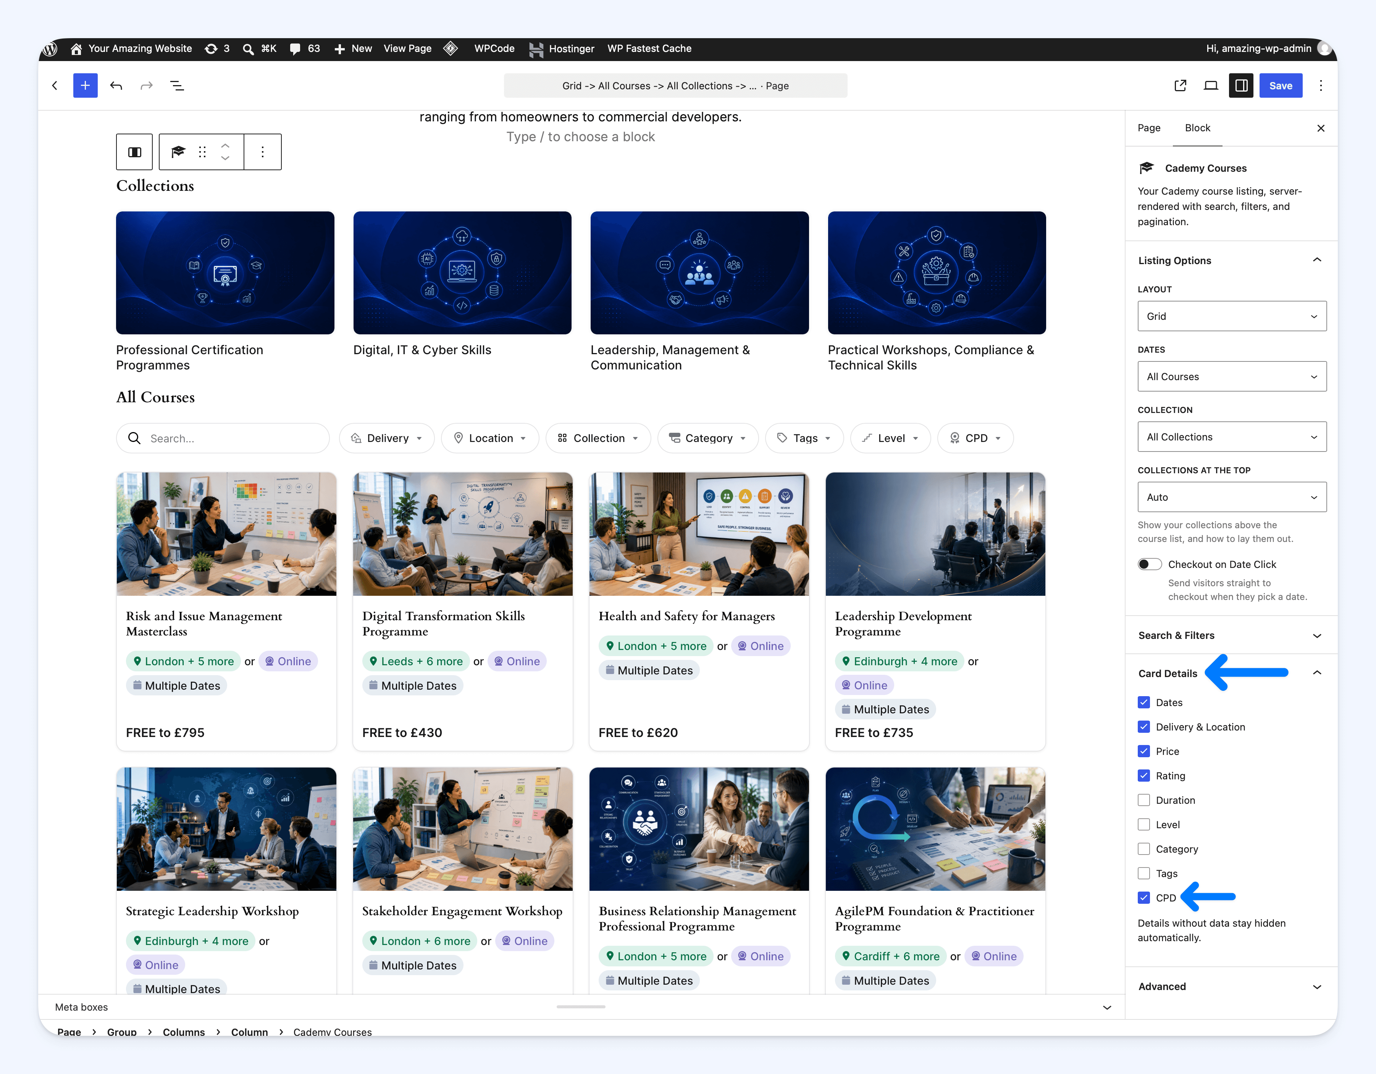Open the Dates dropdown set to All Courses
The height and width of the screenshot is (1074, 1376).
coord(1232,377)
